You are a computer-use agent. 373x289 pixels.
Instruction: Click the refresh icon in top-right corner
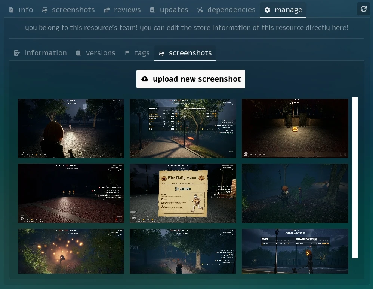pyautogui.click(x=363, y=9)
